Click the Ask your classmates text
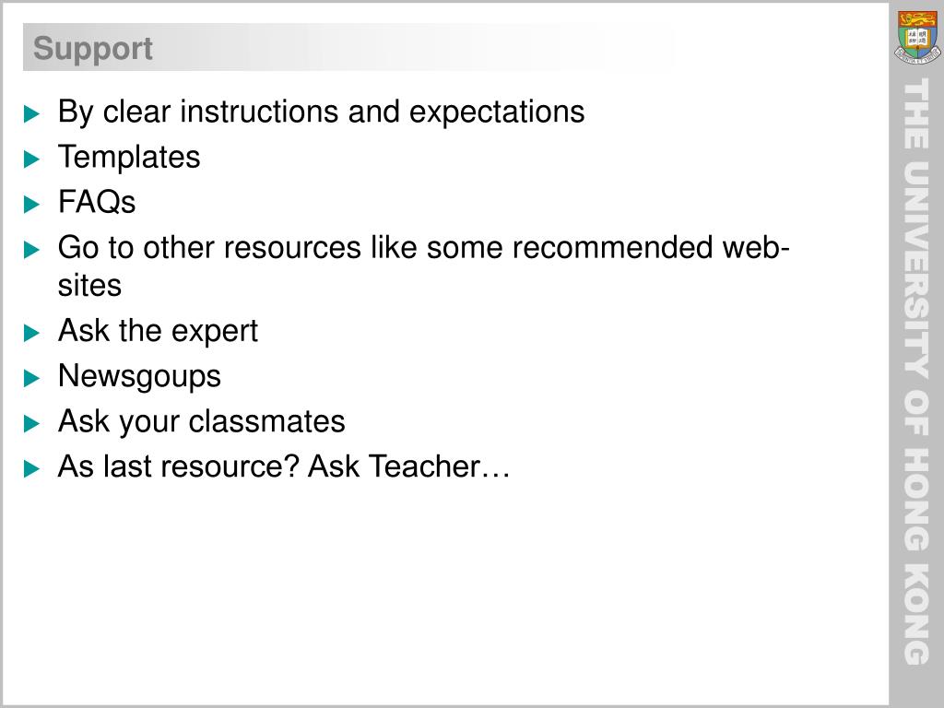944x708 pixels. pos(202,421)
